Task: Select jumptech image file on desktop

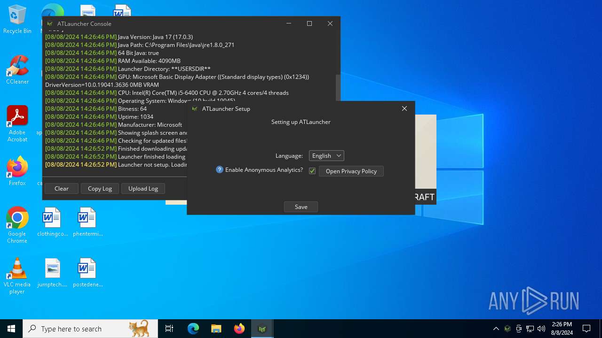Action: 52,273
